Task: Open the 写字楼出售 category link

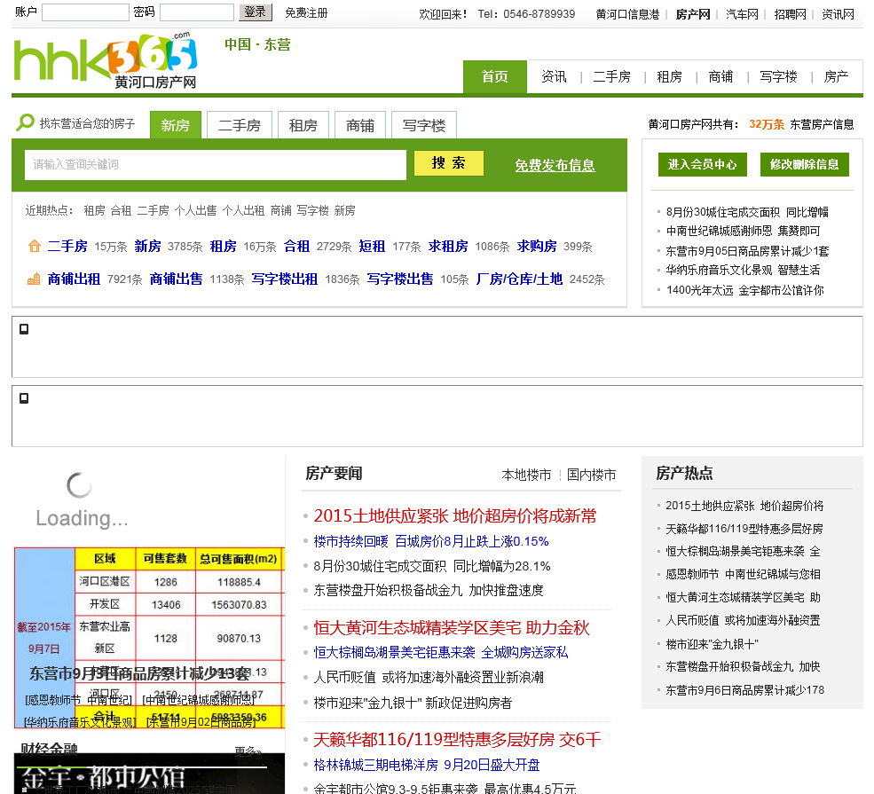Action: [399, 279]
